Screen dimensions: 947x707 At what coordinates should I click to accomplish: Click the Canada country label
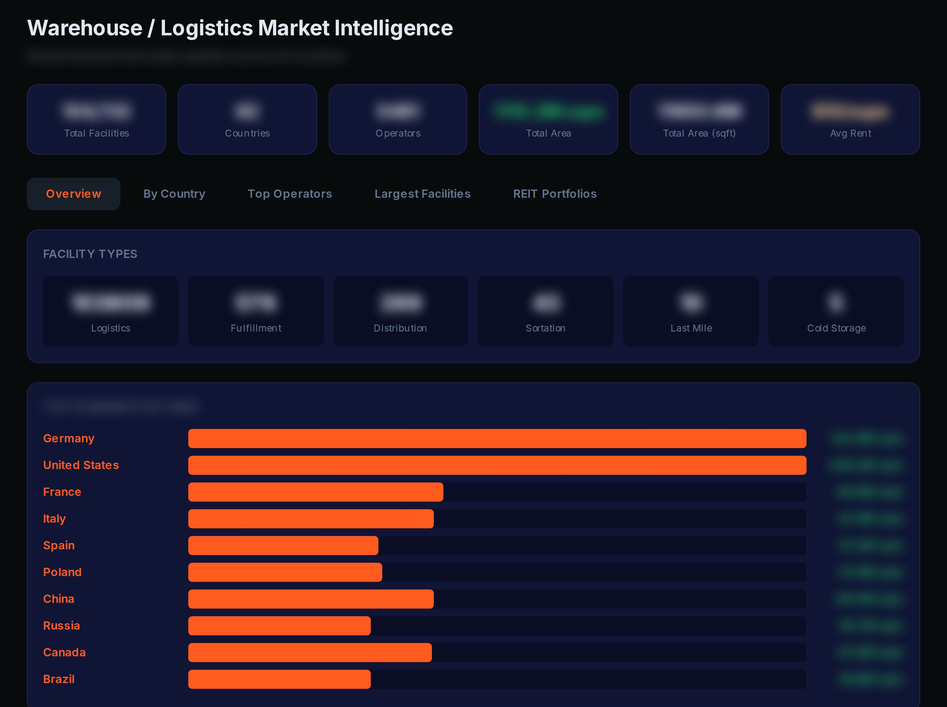click(64, 653)
